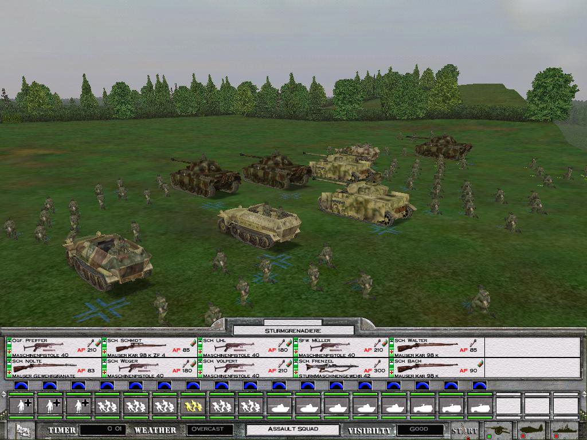Click the red cross health marker on Pfeiffer's card
587x440 pixels.
(9, 352)
